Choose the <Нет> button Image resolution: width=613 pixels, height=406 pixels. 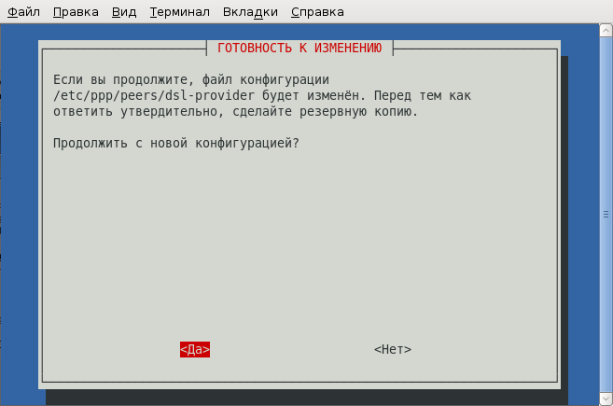click(393, 349)
